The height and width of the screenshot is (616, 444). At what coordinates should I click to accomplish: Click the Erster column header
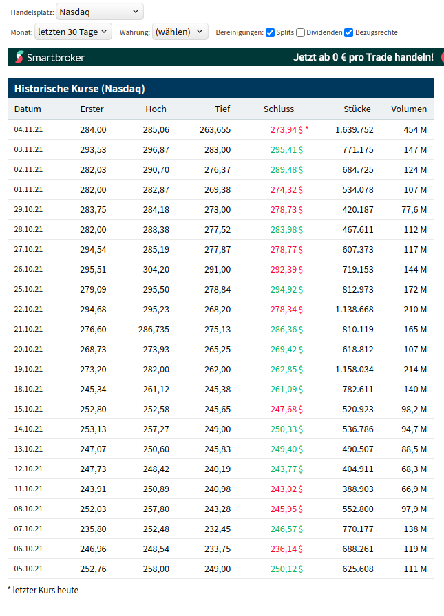pos(92,109)
